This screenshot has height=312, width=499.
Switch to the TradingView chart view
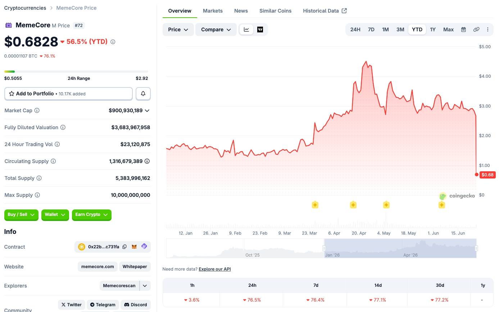(260, 30)
